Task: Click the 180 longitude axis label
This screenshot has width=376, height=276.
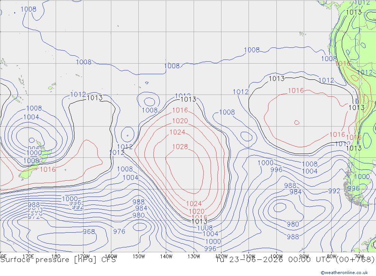Action: 56,256
